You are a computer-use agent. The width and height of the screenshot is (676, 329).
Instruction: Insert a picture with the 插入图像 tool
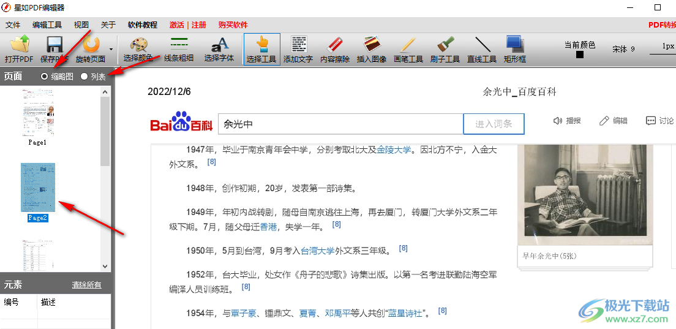372,49
